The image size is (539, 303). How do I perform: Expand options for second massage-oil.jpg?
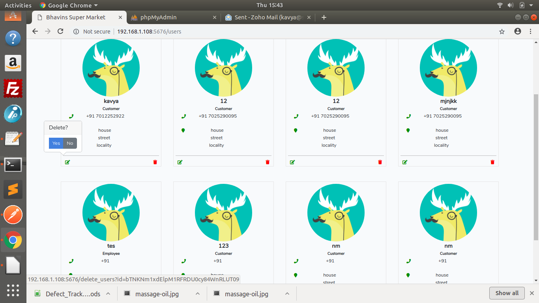tap(287, 294)
